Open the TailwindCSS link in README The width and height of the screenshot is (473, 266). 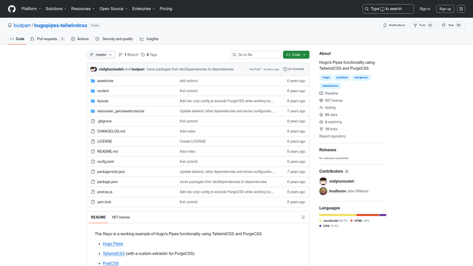coord(114,254)
